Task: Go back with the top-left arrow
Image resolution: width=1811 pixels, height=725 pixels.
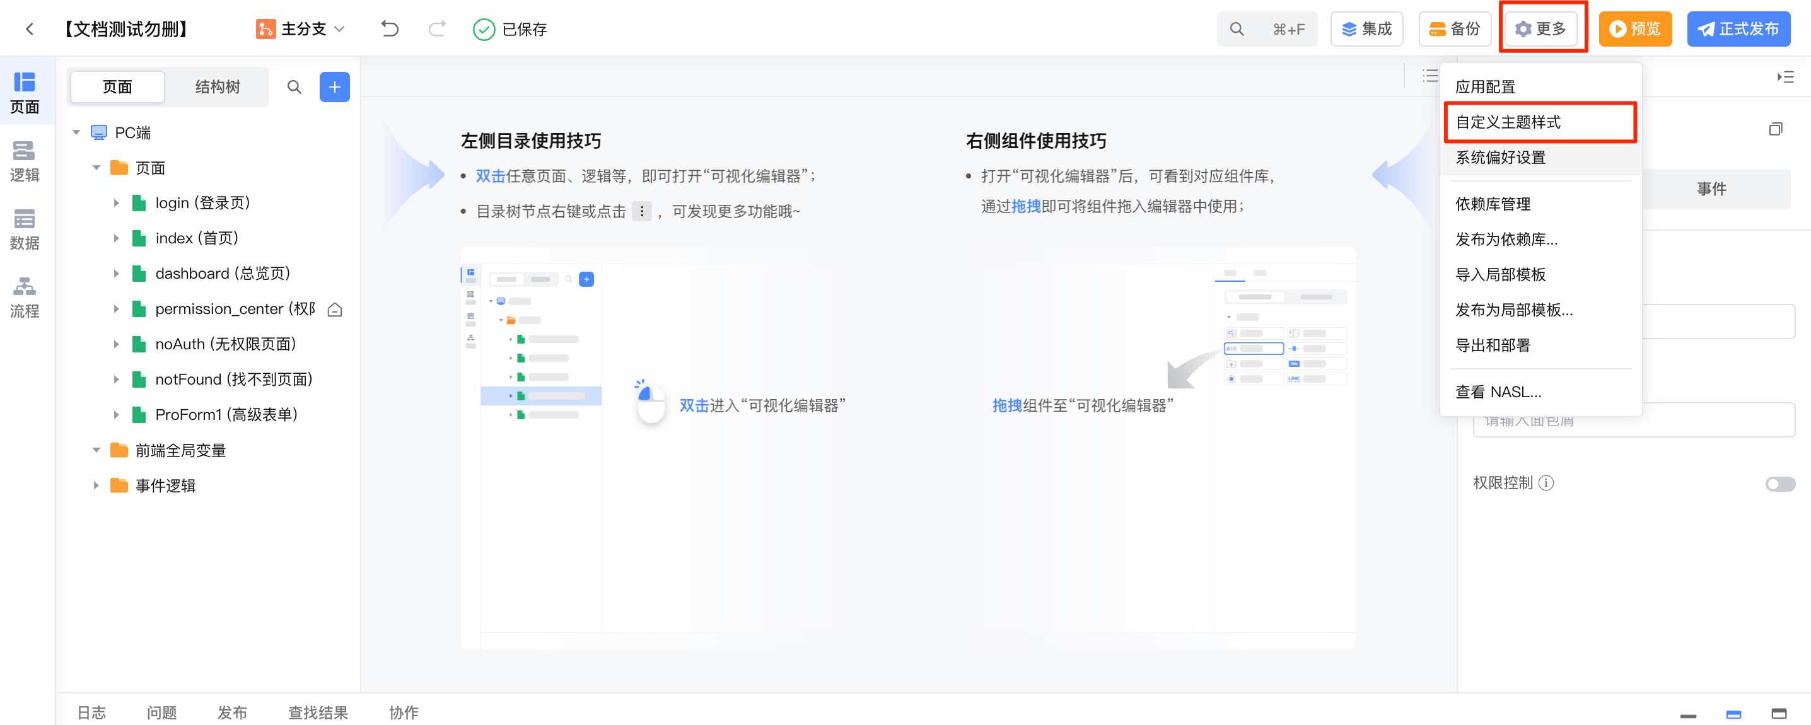Action: pos(30,29)
